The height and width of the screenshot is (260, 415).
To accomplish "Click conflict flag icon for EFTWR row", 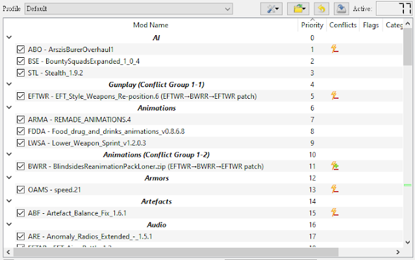I will [x=334, y=96].
